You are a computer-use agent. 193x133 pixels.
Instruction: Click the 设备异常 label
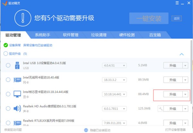15,45
